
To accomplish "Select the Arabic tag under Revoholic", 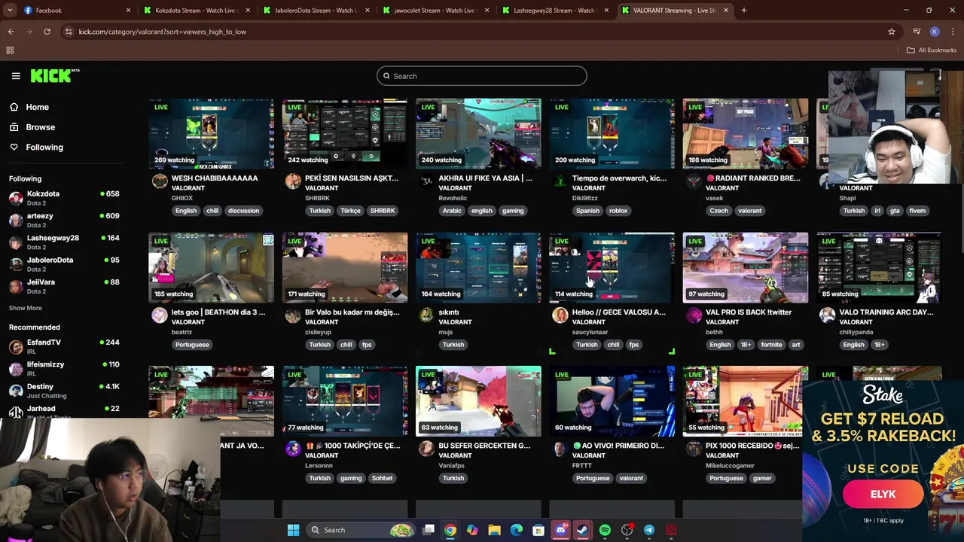I will tap(452, 211).
